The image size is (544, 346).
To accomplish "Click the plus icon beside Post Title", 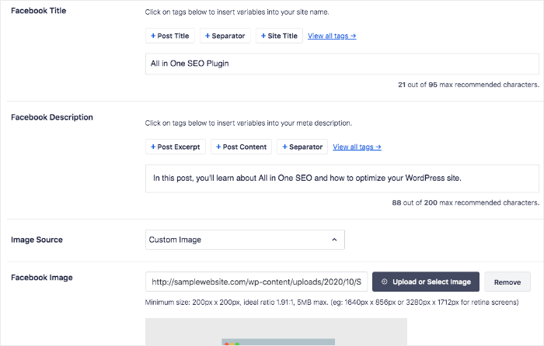I will (153, 36).
